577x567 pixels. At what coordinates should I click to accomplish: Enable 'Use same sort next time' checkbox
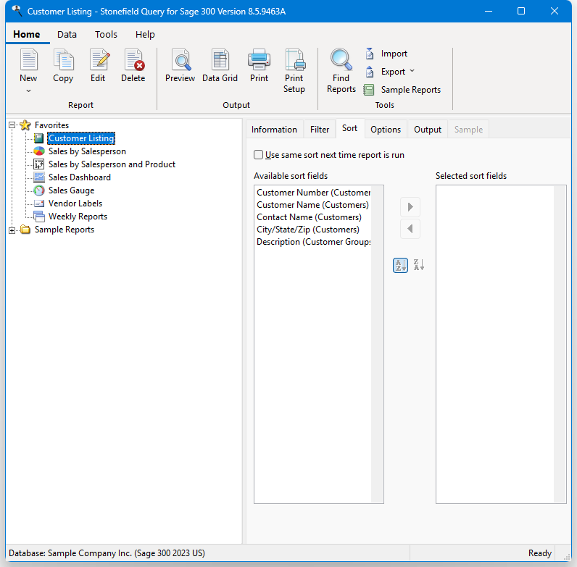tap(259, 155)
